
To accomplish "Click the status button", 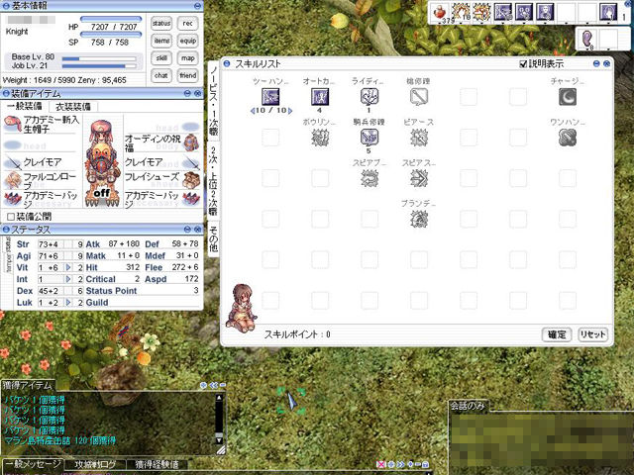I will click(x=161, y=23).
